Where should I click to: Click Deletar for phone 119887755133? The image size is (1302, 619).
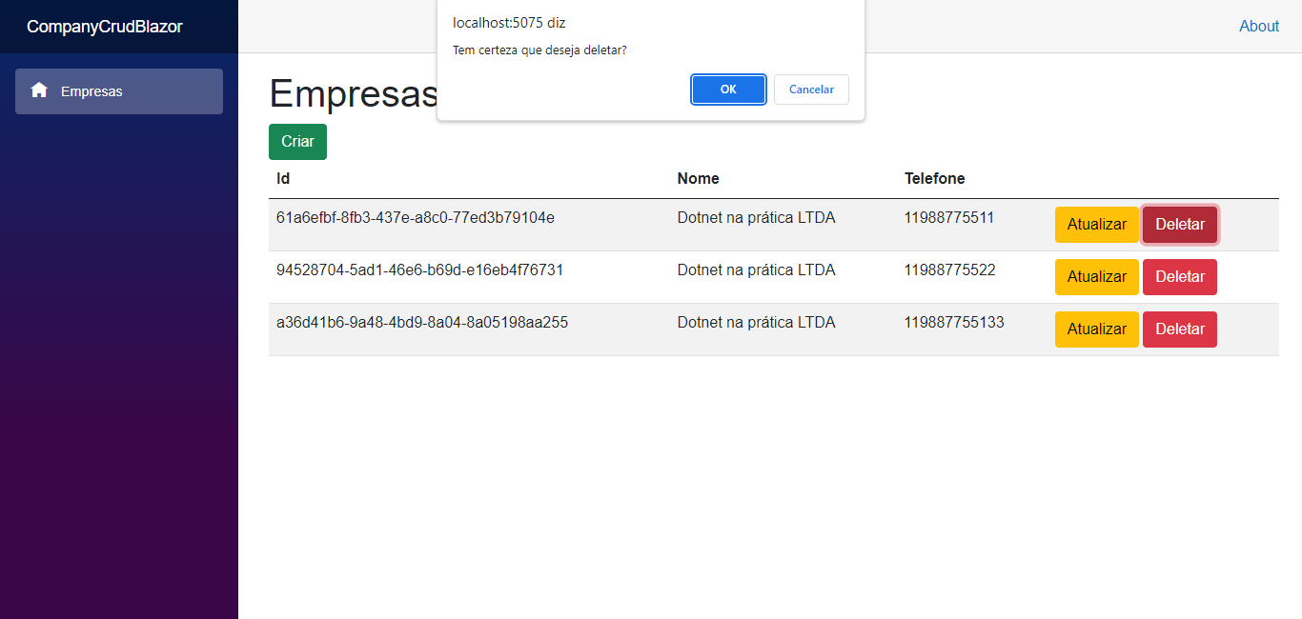pyautogui.click(x=1180, y=329)
